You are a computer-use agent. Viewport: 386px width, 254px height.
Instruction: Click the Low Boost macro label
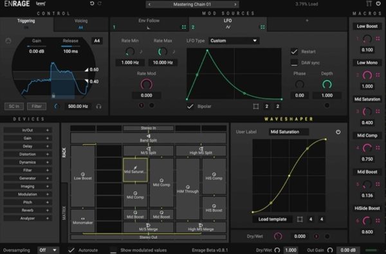[367, 26]
